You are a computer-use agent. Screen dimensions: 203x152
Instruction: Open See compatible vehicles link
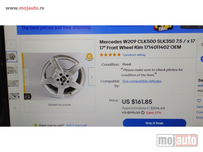[x=142, y=81]
